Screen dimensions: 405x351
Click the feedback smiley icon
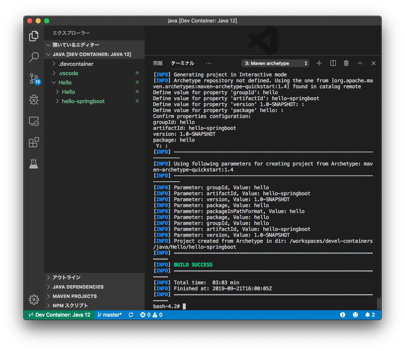[355, 315]
